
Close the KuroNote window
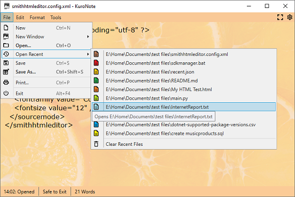point(285,6)
